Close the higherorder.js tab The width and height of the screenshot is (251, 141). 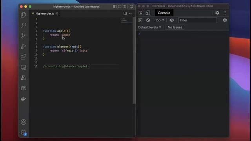[57, 14]
